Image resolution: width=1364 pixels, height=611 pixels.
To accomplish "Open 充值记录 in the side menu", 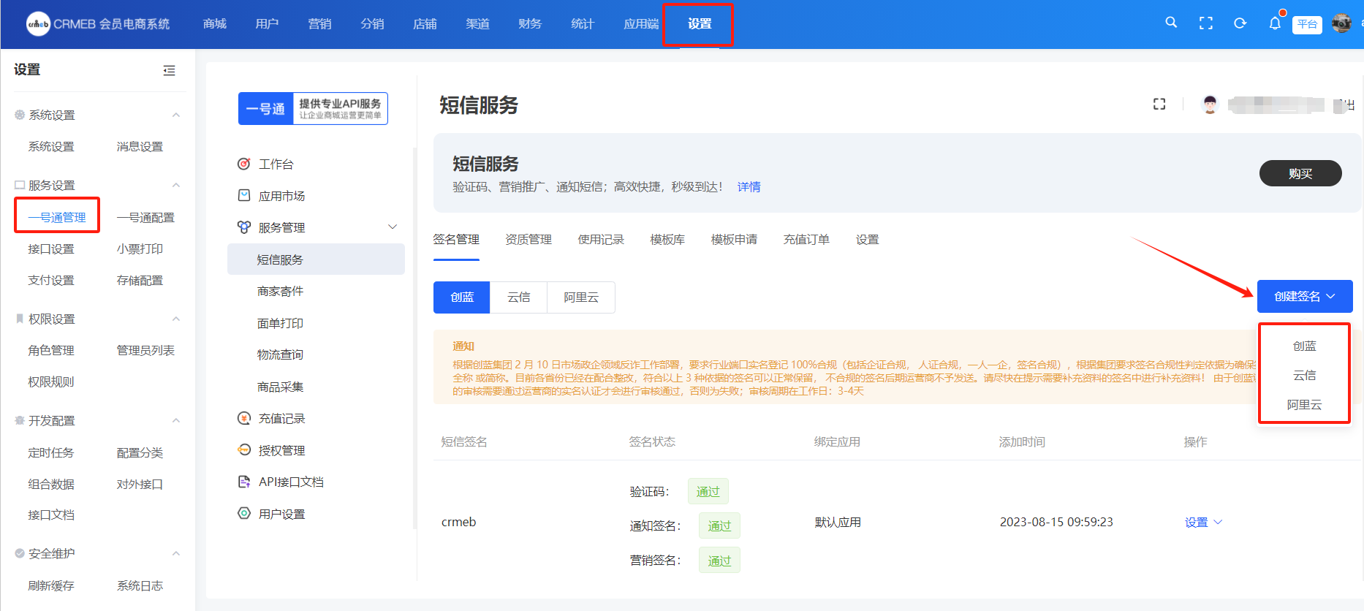I will point(281,419).
